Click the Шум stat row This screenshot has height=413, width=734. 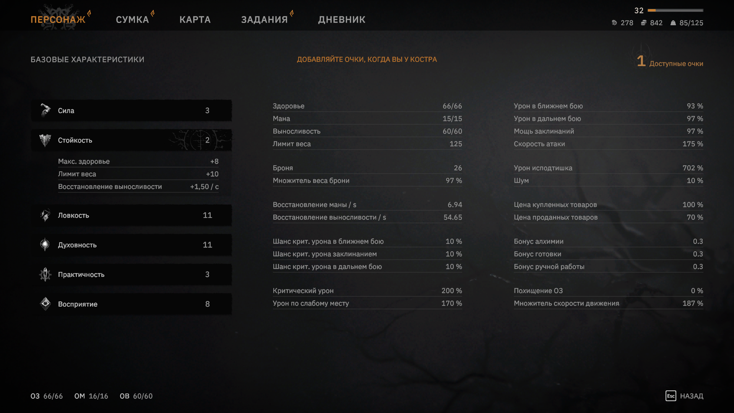(609, 180)
